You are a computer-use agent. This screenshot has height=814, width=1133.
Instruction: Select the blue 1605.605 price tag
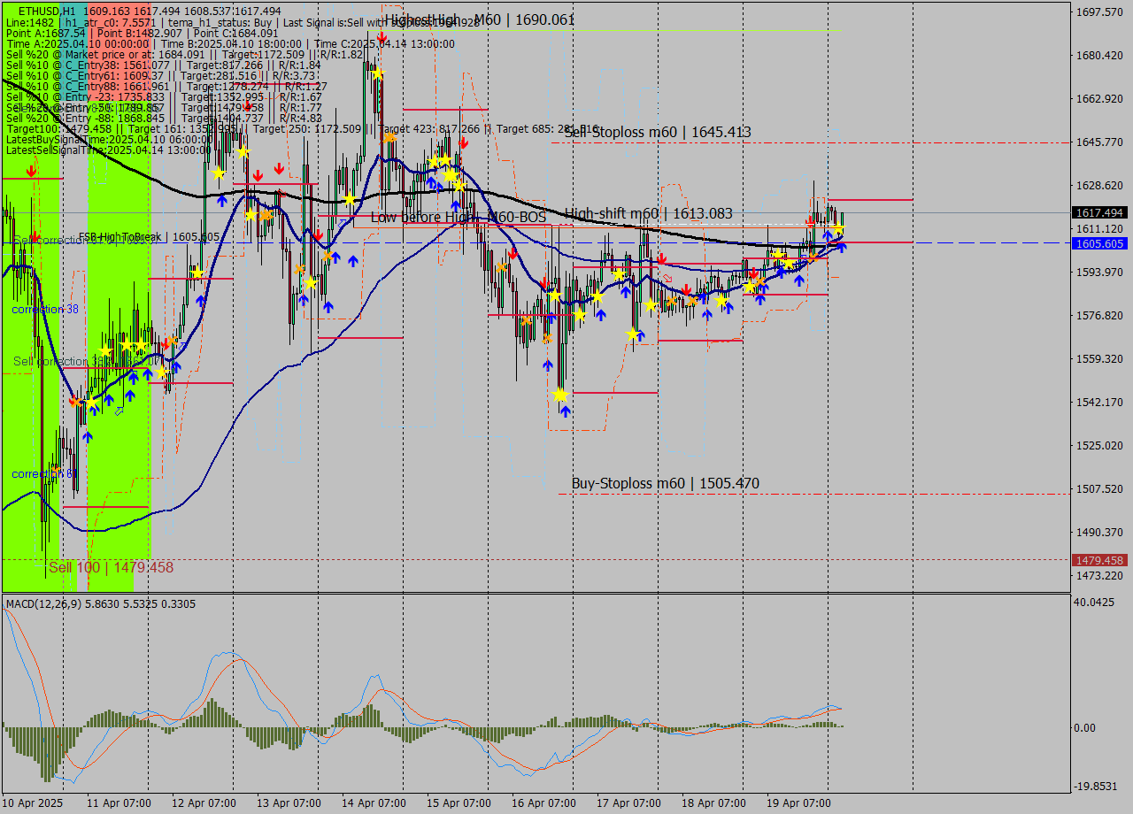click(1099, 243)
